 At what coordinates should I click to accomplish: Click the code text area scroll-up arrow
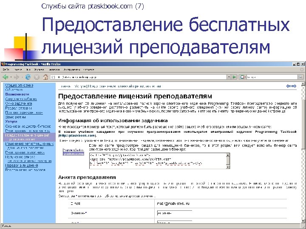pyautogui.click(x=228, y=155)
